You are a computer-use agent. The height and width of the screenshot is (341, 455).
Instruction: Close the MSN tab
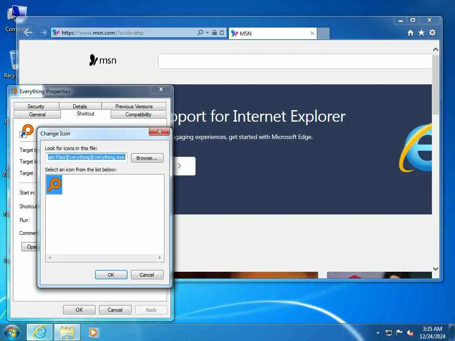(312, 33)
